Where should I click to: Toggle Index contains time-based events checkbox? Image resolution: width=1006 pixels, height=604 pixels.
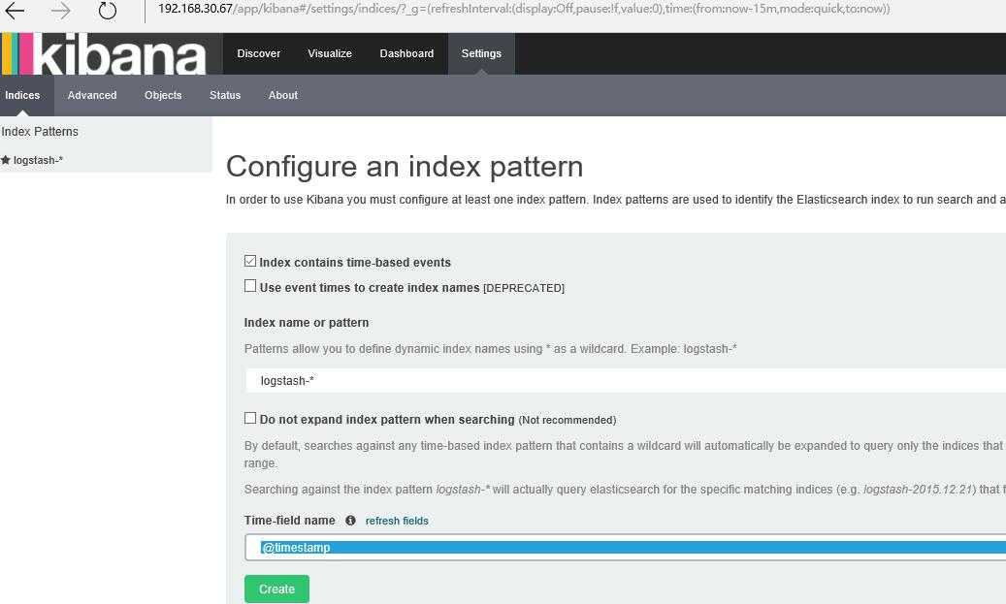250,261
